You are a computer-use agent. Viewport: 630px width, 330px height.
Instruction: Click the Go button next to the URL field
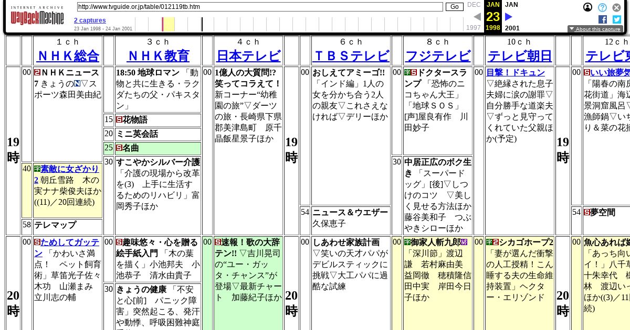coord(455,7)
